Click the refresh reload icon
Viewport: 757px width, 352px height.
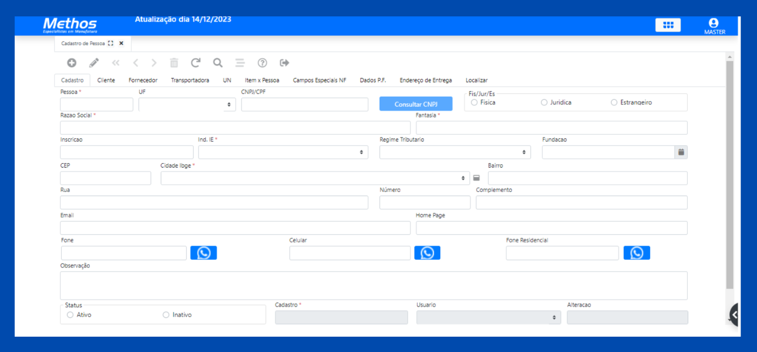point(196,63)
